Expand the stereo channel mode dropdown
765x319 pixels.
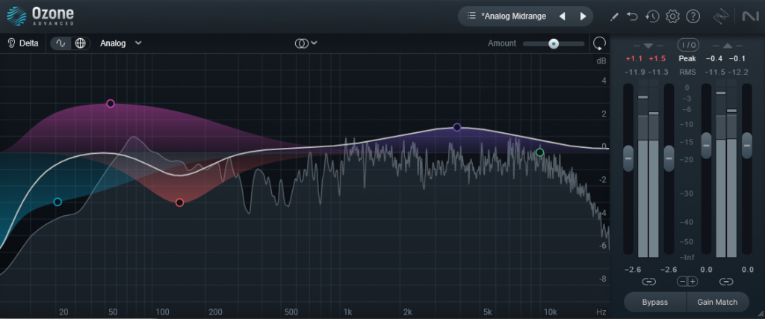point(306,43)
